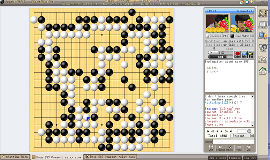This screenshot has height=160, width=270.
Task: Switch to Room 293 Comment relay tab
Action: [x=57, y=157]
